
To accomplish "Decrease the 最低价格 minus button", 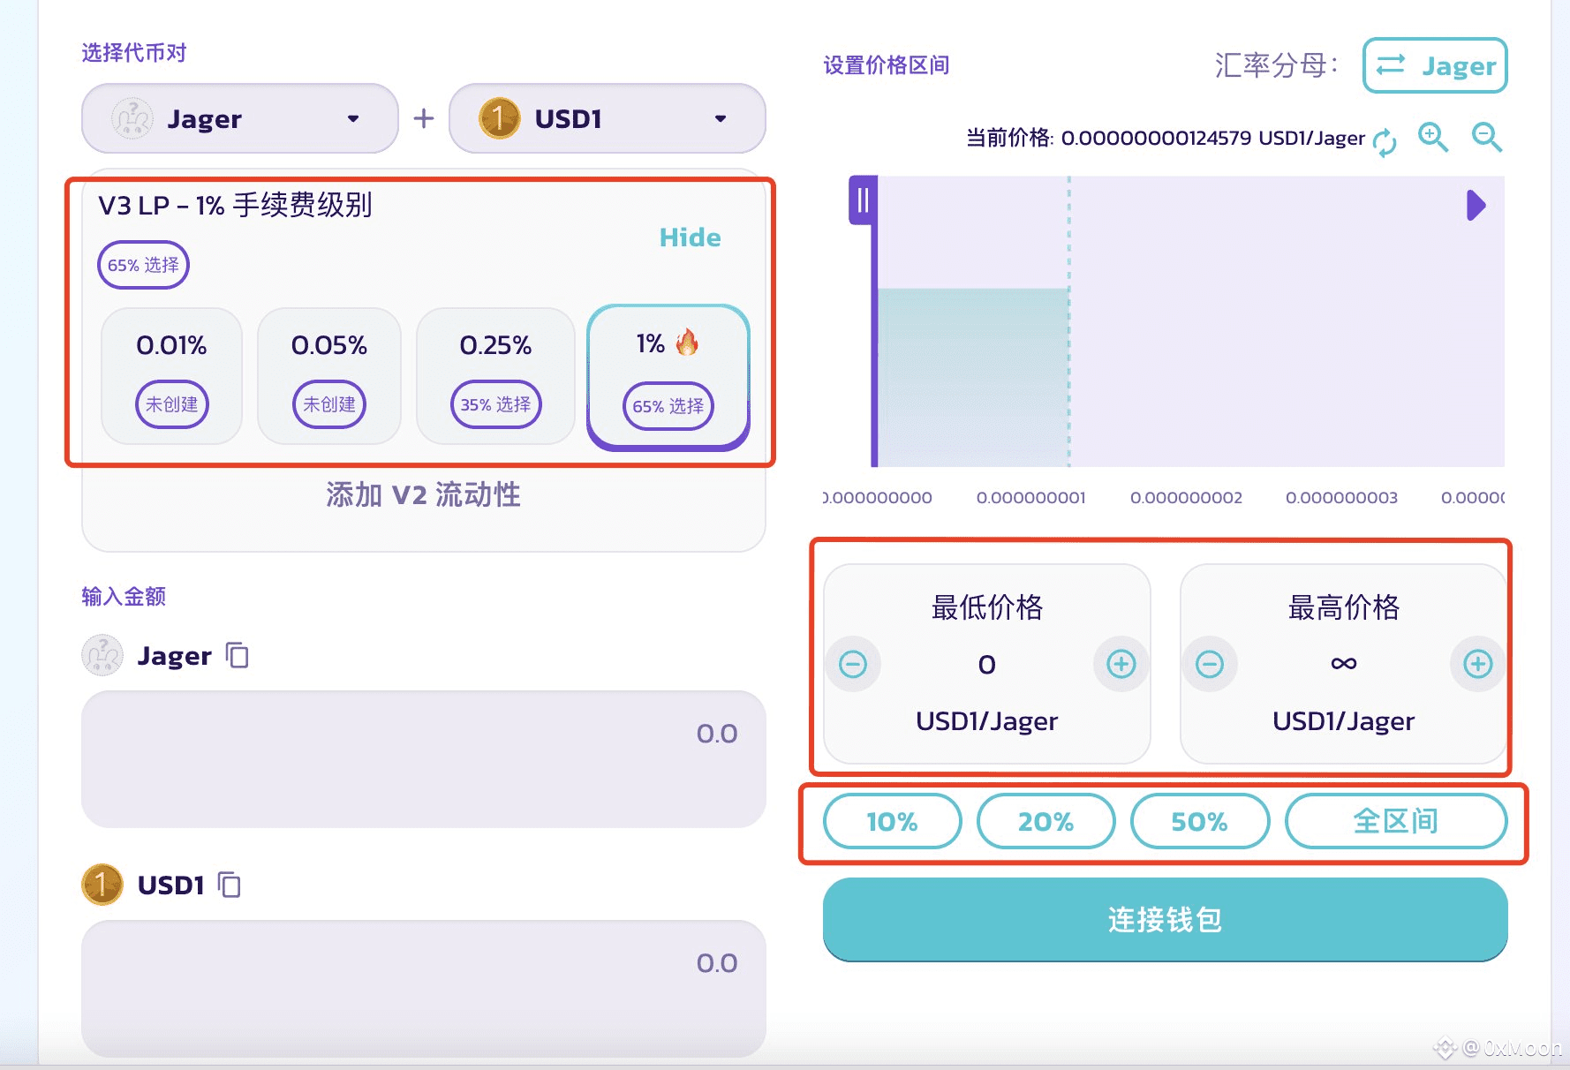I will 853,664.
